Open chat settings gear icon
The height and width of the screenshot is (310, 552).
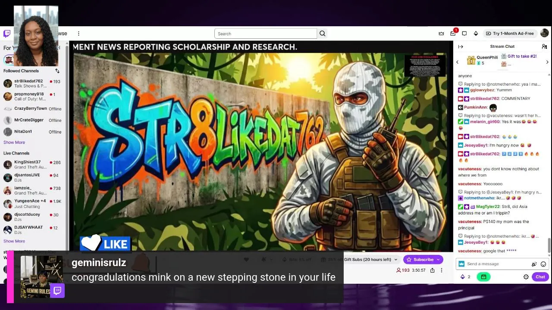coord(526,277)
